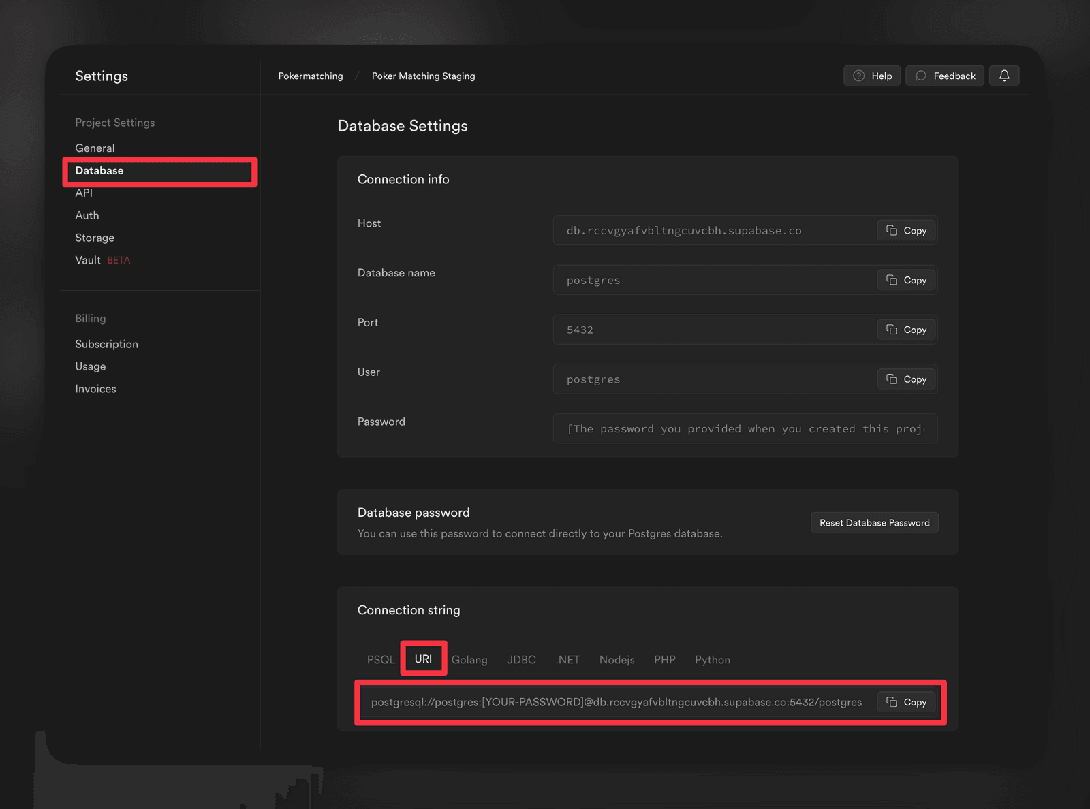Copy the database Host value
Screen dimensions: 1090x809
(906, 230)
